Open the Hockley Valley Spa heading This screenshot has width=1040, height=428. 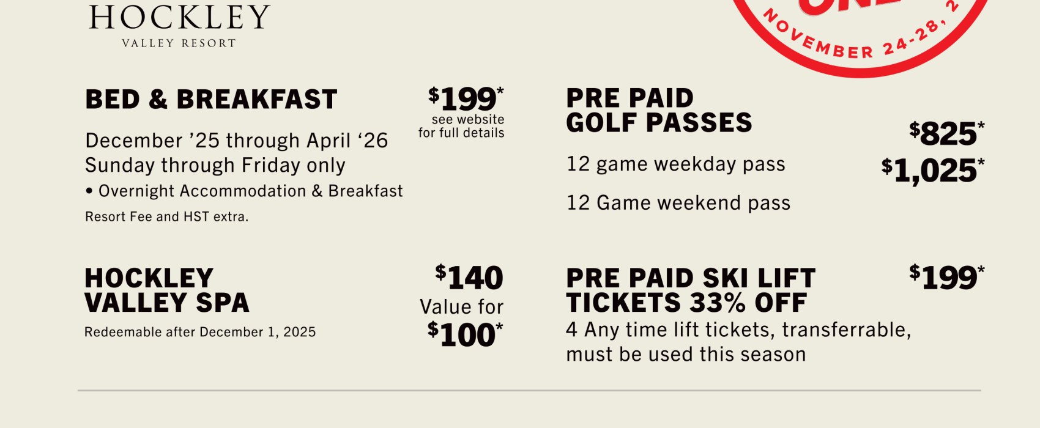[x=167, y=290]
